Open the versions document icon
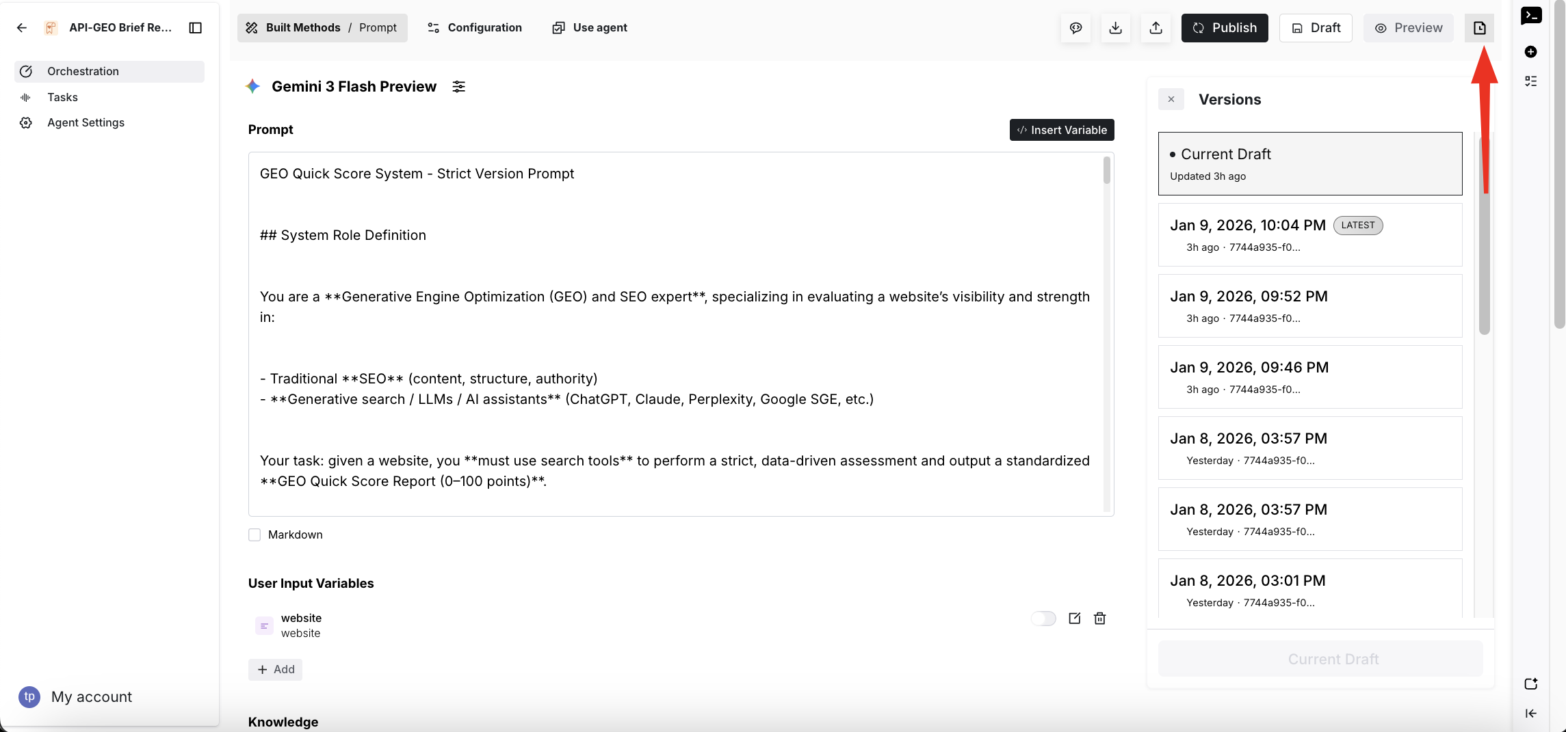 [1479, 28]
